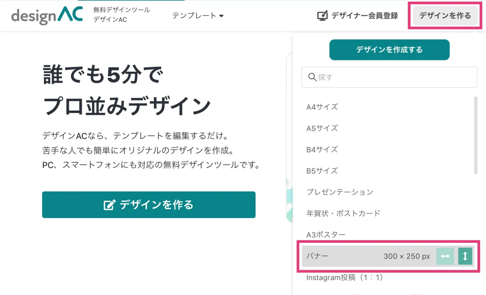This screenshot has height=295, width=486.
Task: Open the テンプレート dropdown menu
Action: pyautogui.click(x=198, y=16)
